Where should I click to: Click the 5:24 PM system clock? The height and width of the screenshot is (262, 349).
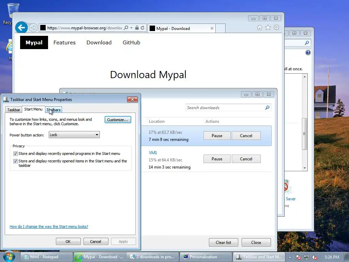332,257
